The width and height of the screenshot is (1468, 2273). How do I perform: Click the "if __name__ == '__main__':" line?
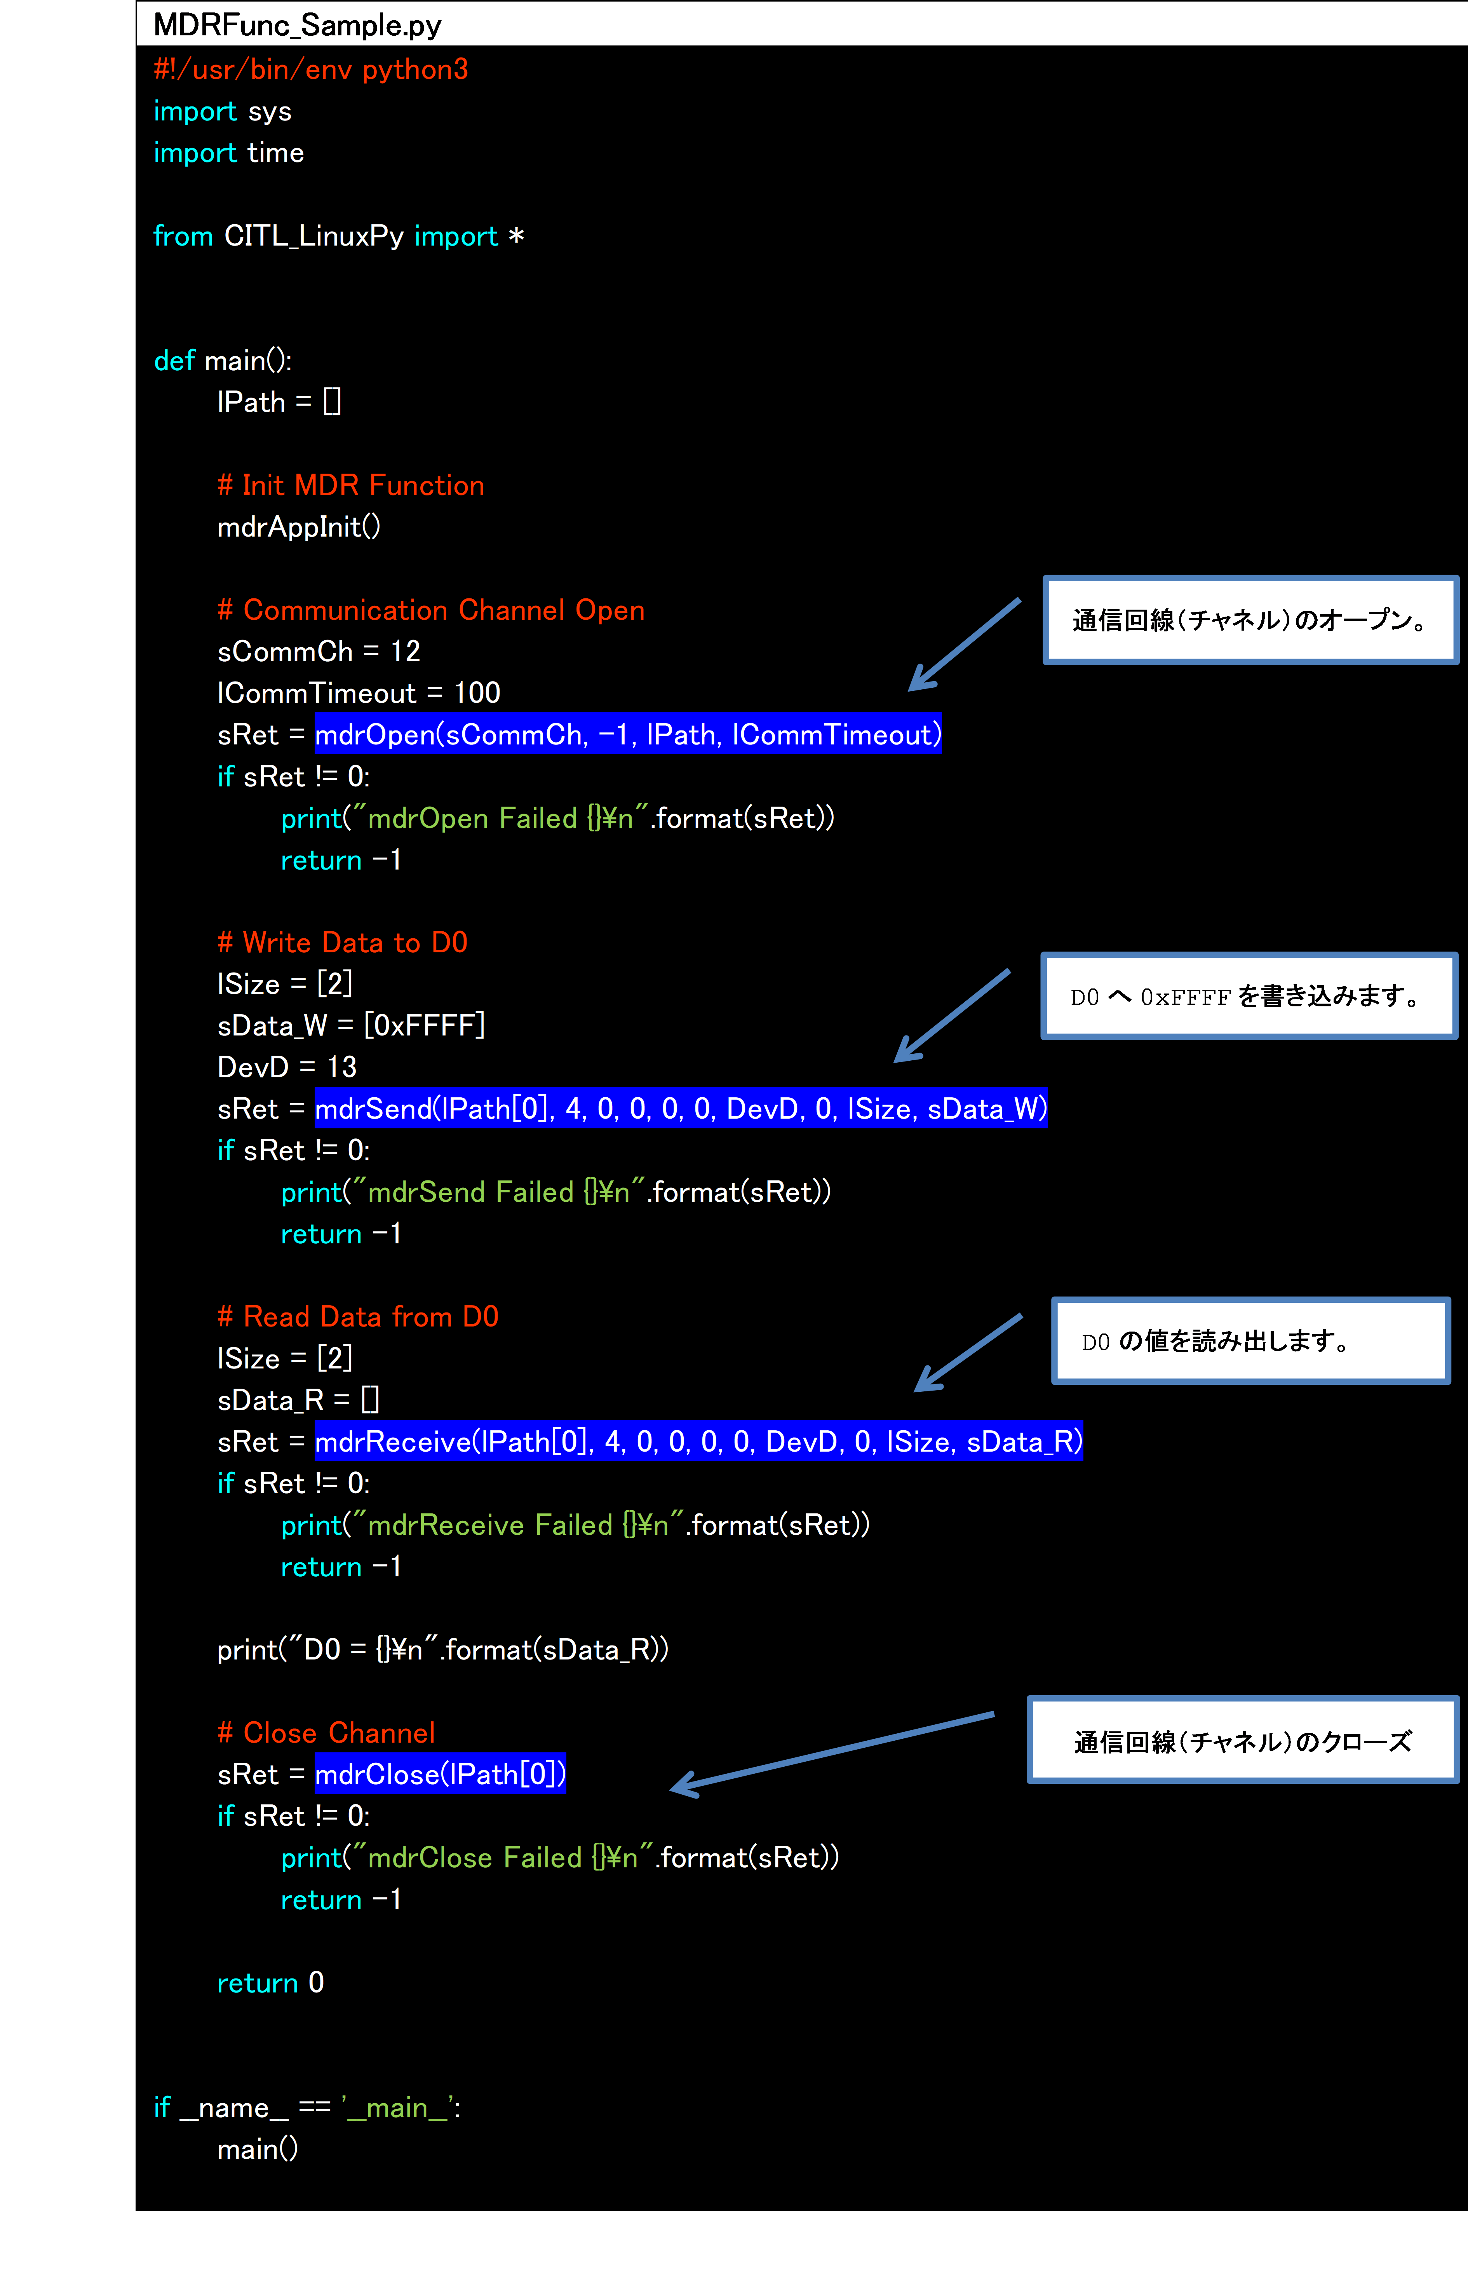(307, 2107)
